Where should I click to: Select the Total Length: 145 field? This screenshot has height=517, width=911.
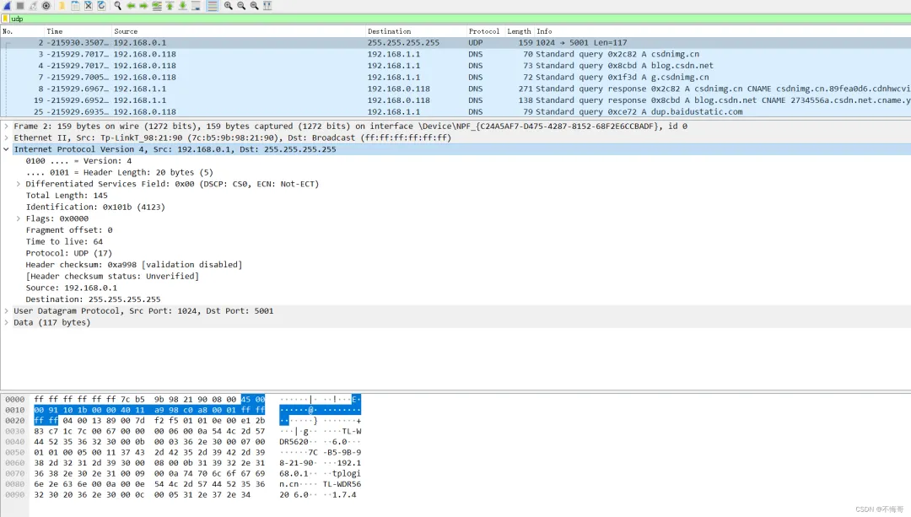point(67,196)
